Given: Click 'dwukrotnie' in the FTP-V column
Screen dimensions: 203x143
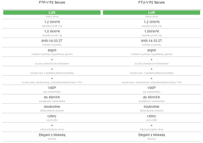Looking at the screenshot, I should (52, 107).
